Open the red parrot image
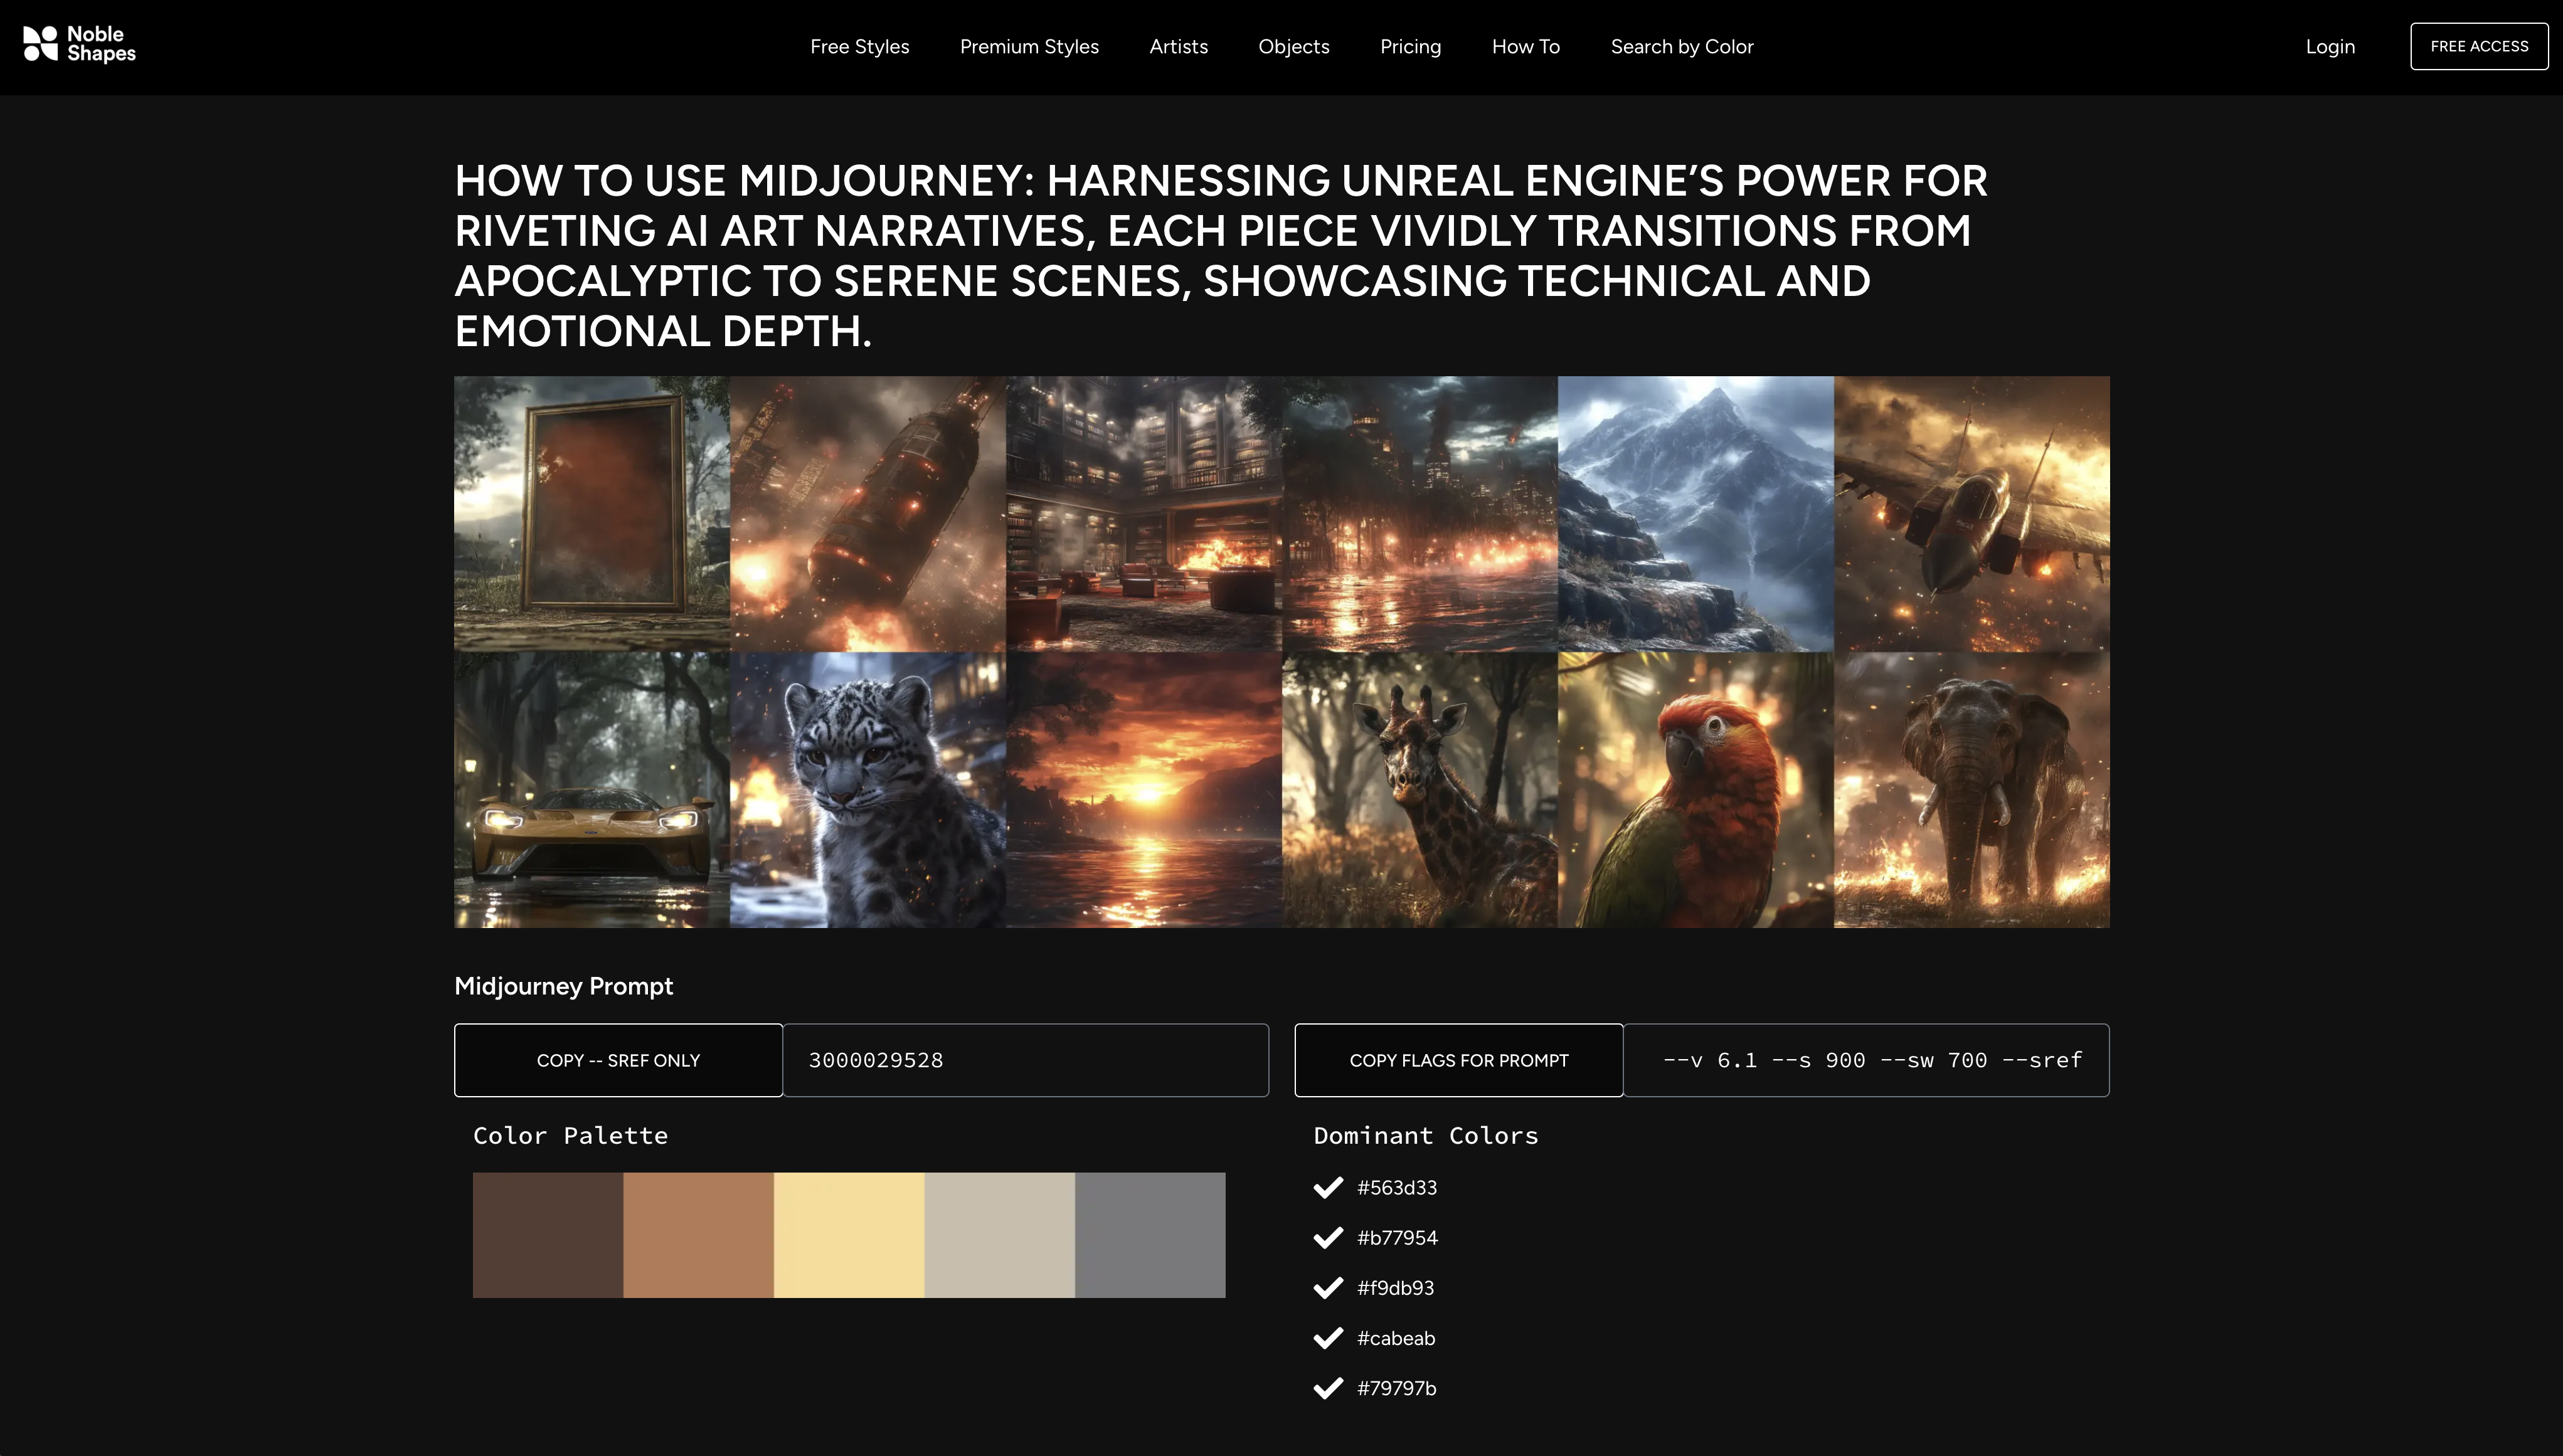 click(1697, 790)
